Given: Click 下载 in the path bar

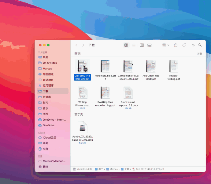Looking at the screenshot, I should 125,169.
